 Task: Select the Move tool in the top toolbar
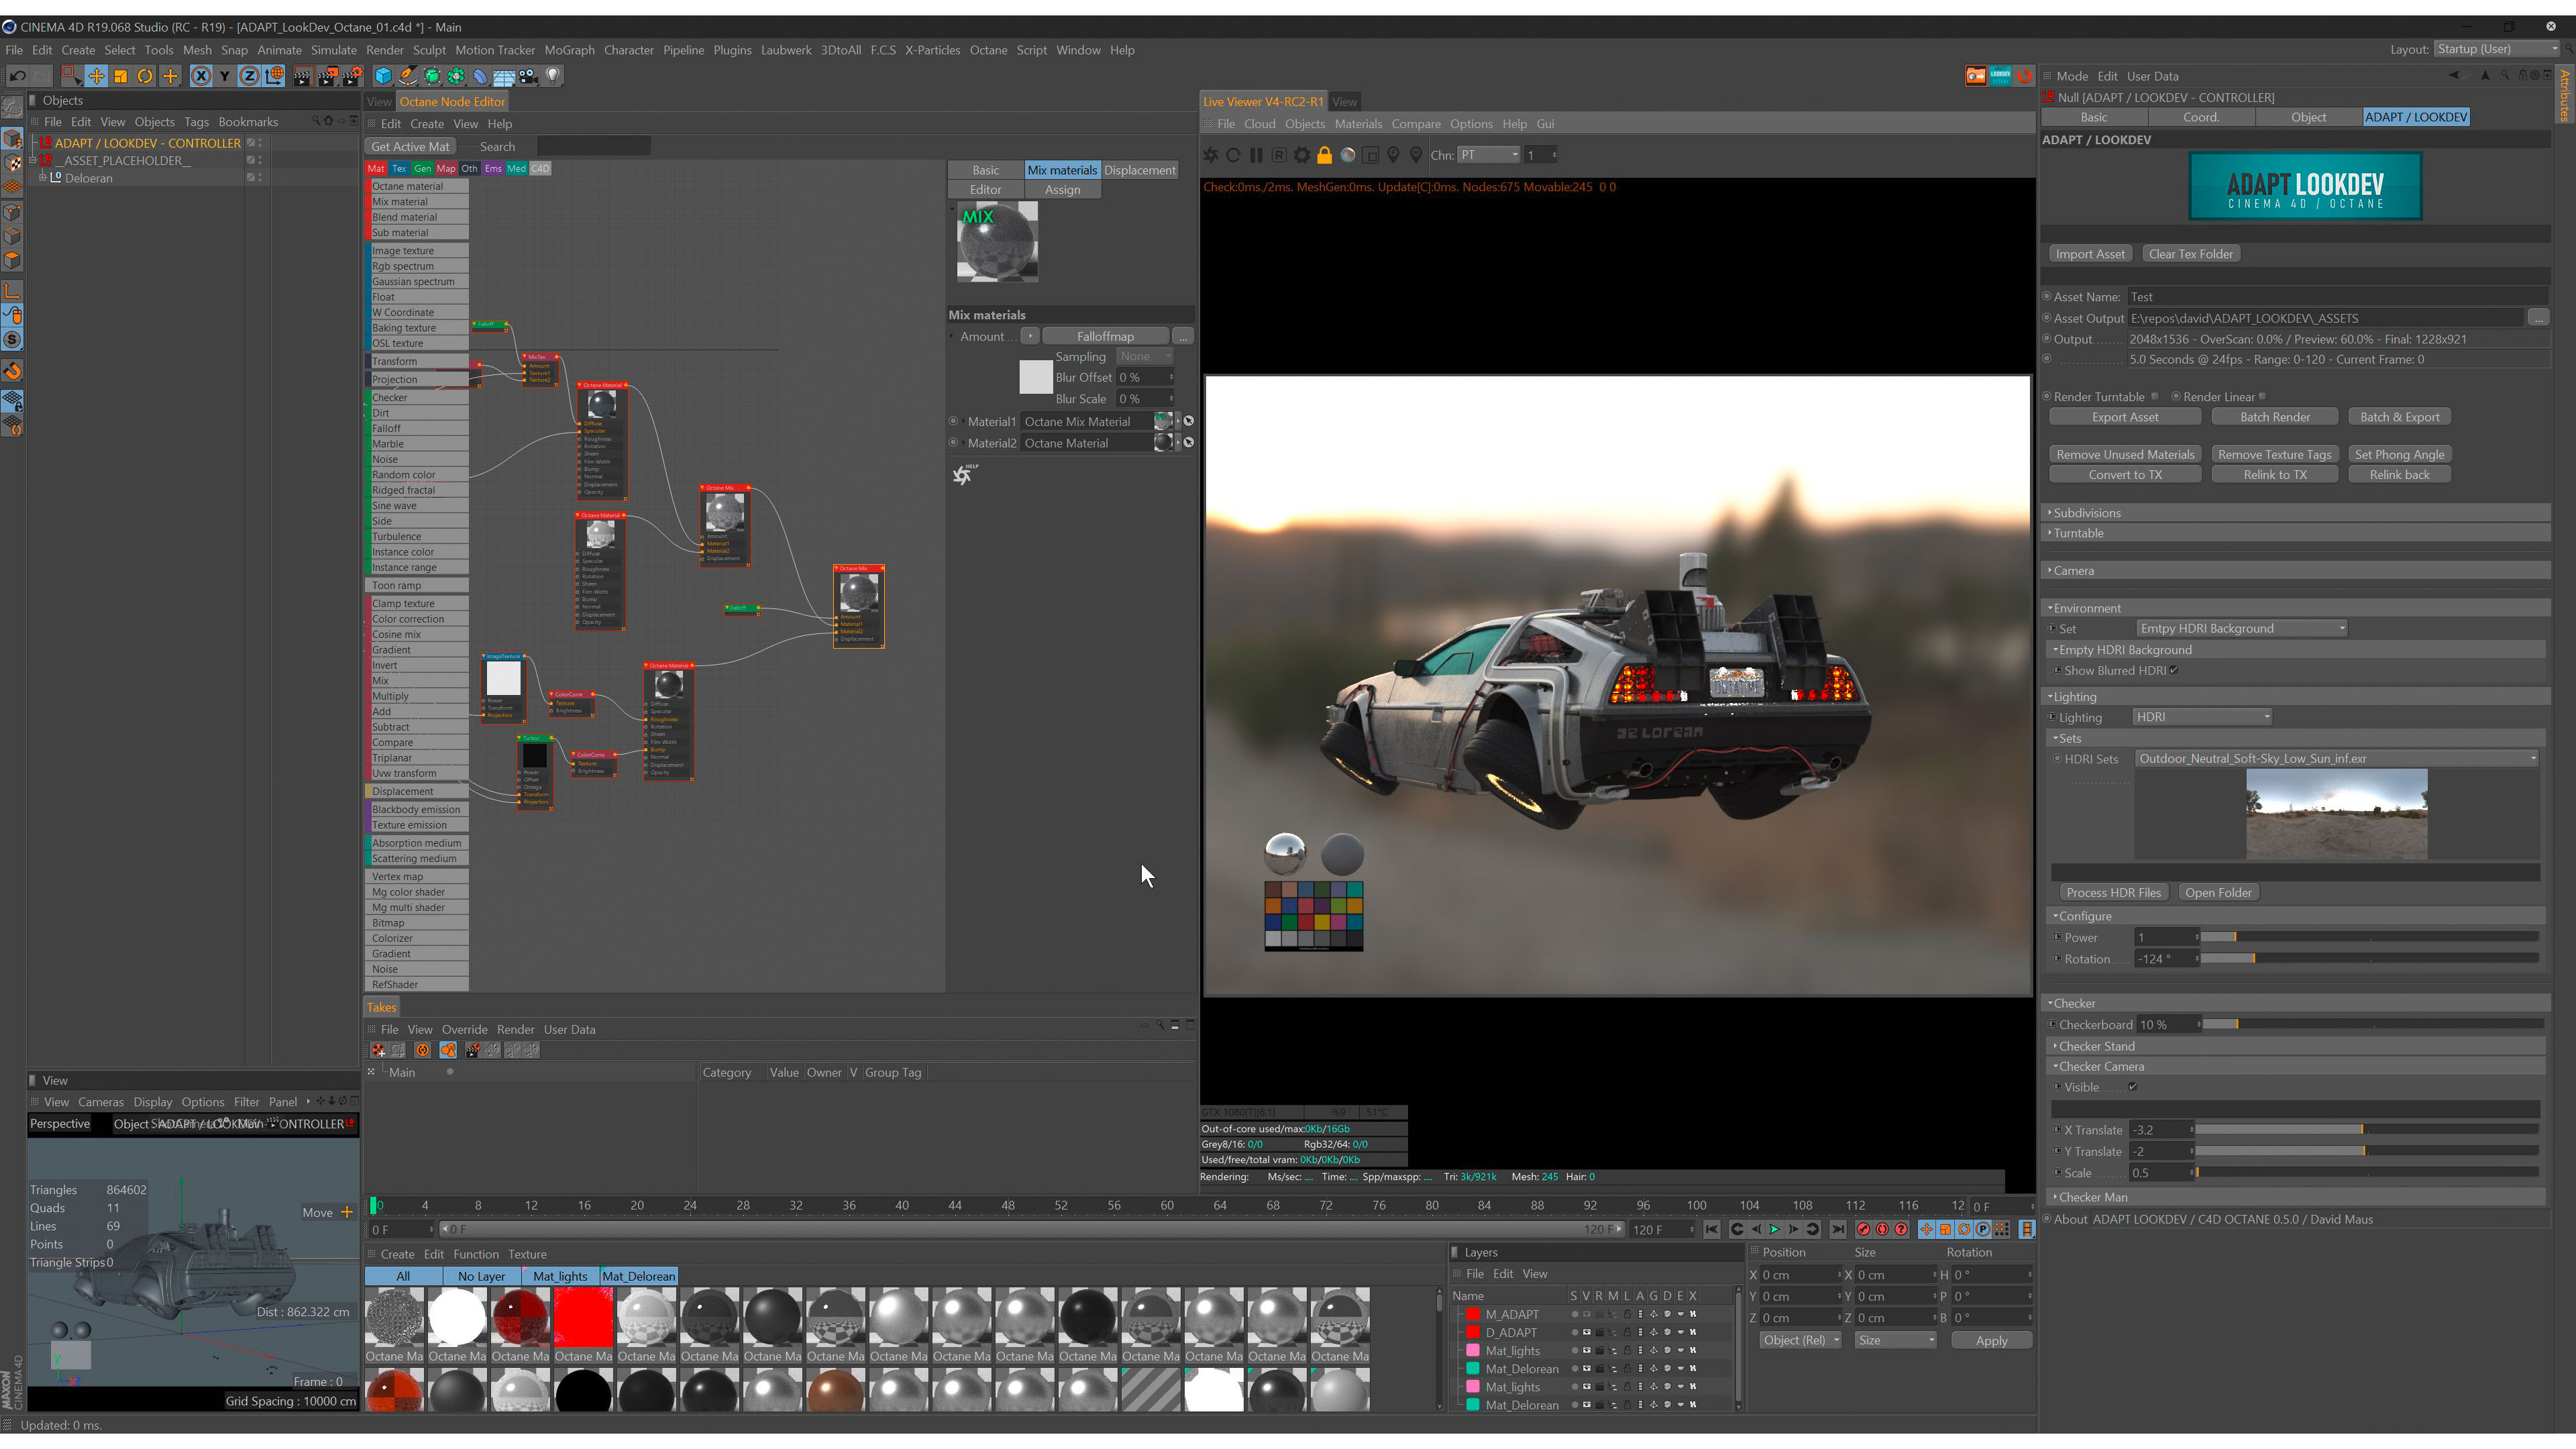(96, 76)
